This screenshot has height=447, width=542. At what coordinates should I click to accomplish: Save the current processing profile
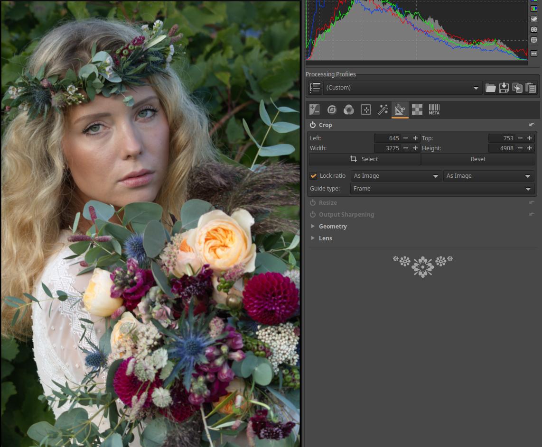[504, 88]
